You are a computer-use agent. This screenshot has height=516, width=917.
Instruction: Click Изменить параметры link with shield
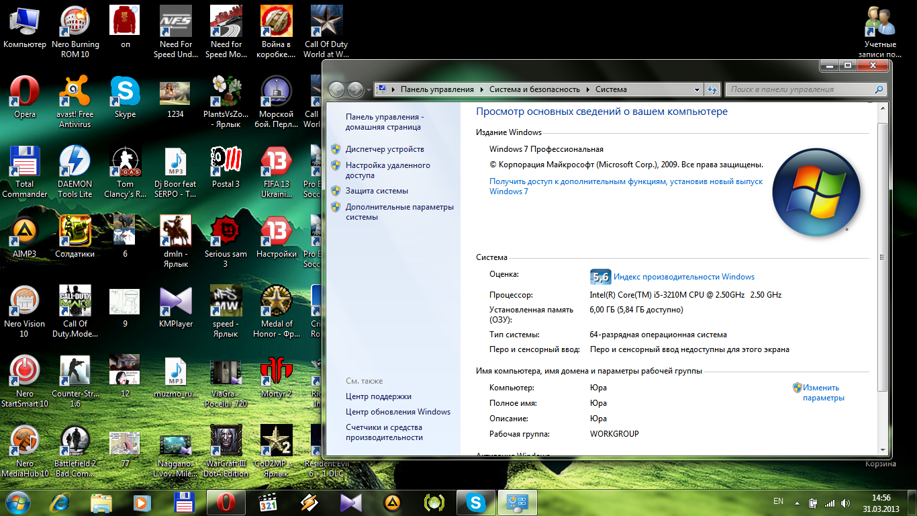pos(824,392)
